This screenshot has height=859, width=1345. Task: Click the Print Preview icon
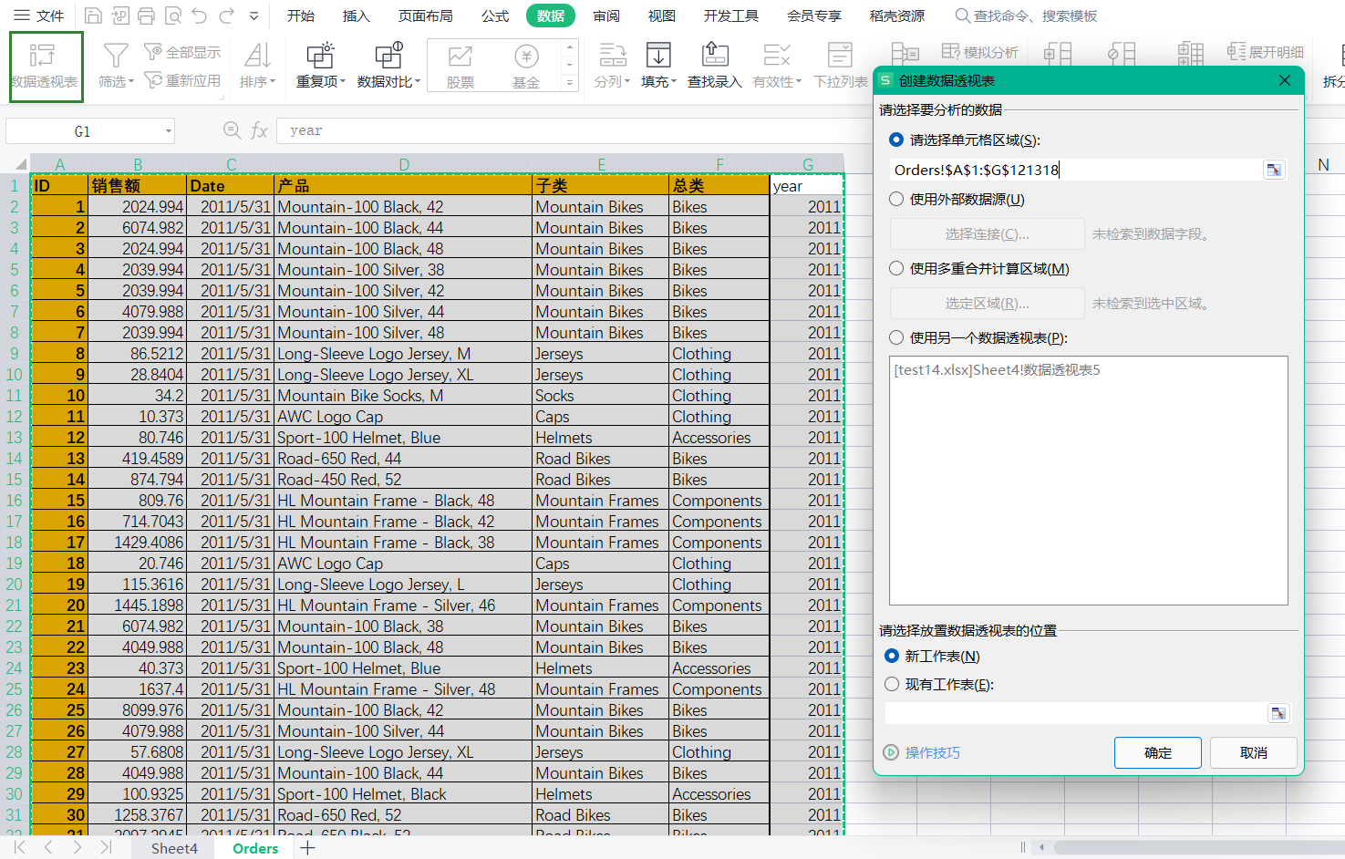pyautogui.click(x=173, y=16)
